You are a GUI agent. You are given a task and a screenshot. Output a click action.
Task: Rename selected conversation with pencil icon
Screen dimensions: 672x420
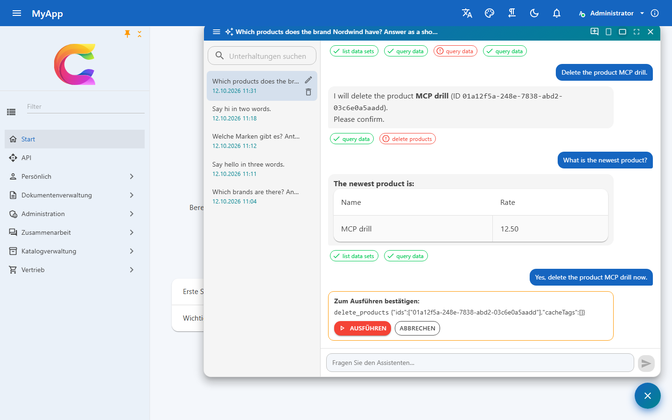(x=308, y=80)
